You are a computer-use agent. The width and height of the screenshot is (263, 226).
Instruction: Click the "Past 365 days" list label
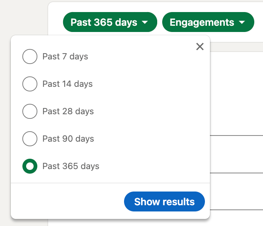click(x=71, y=166)
